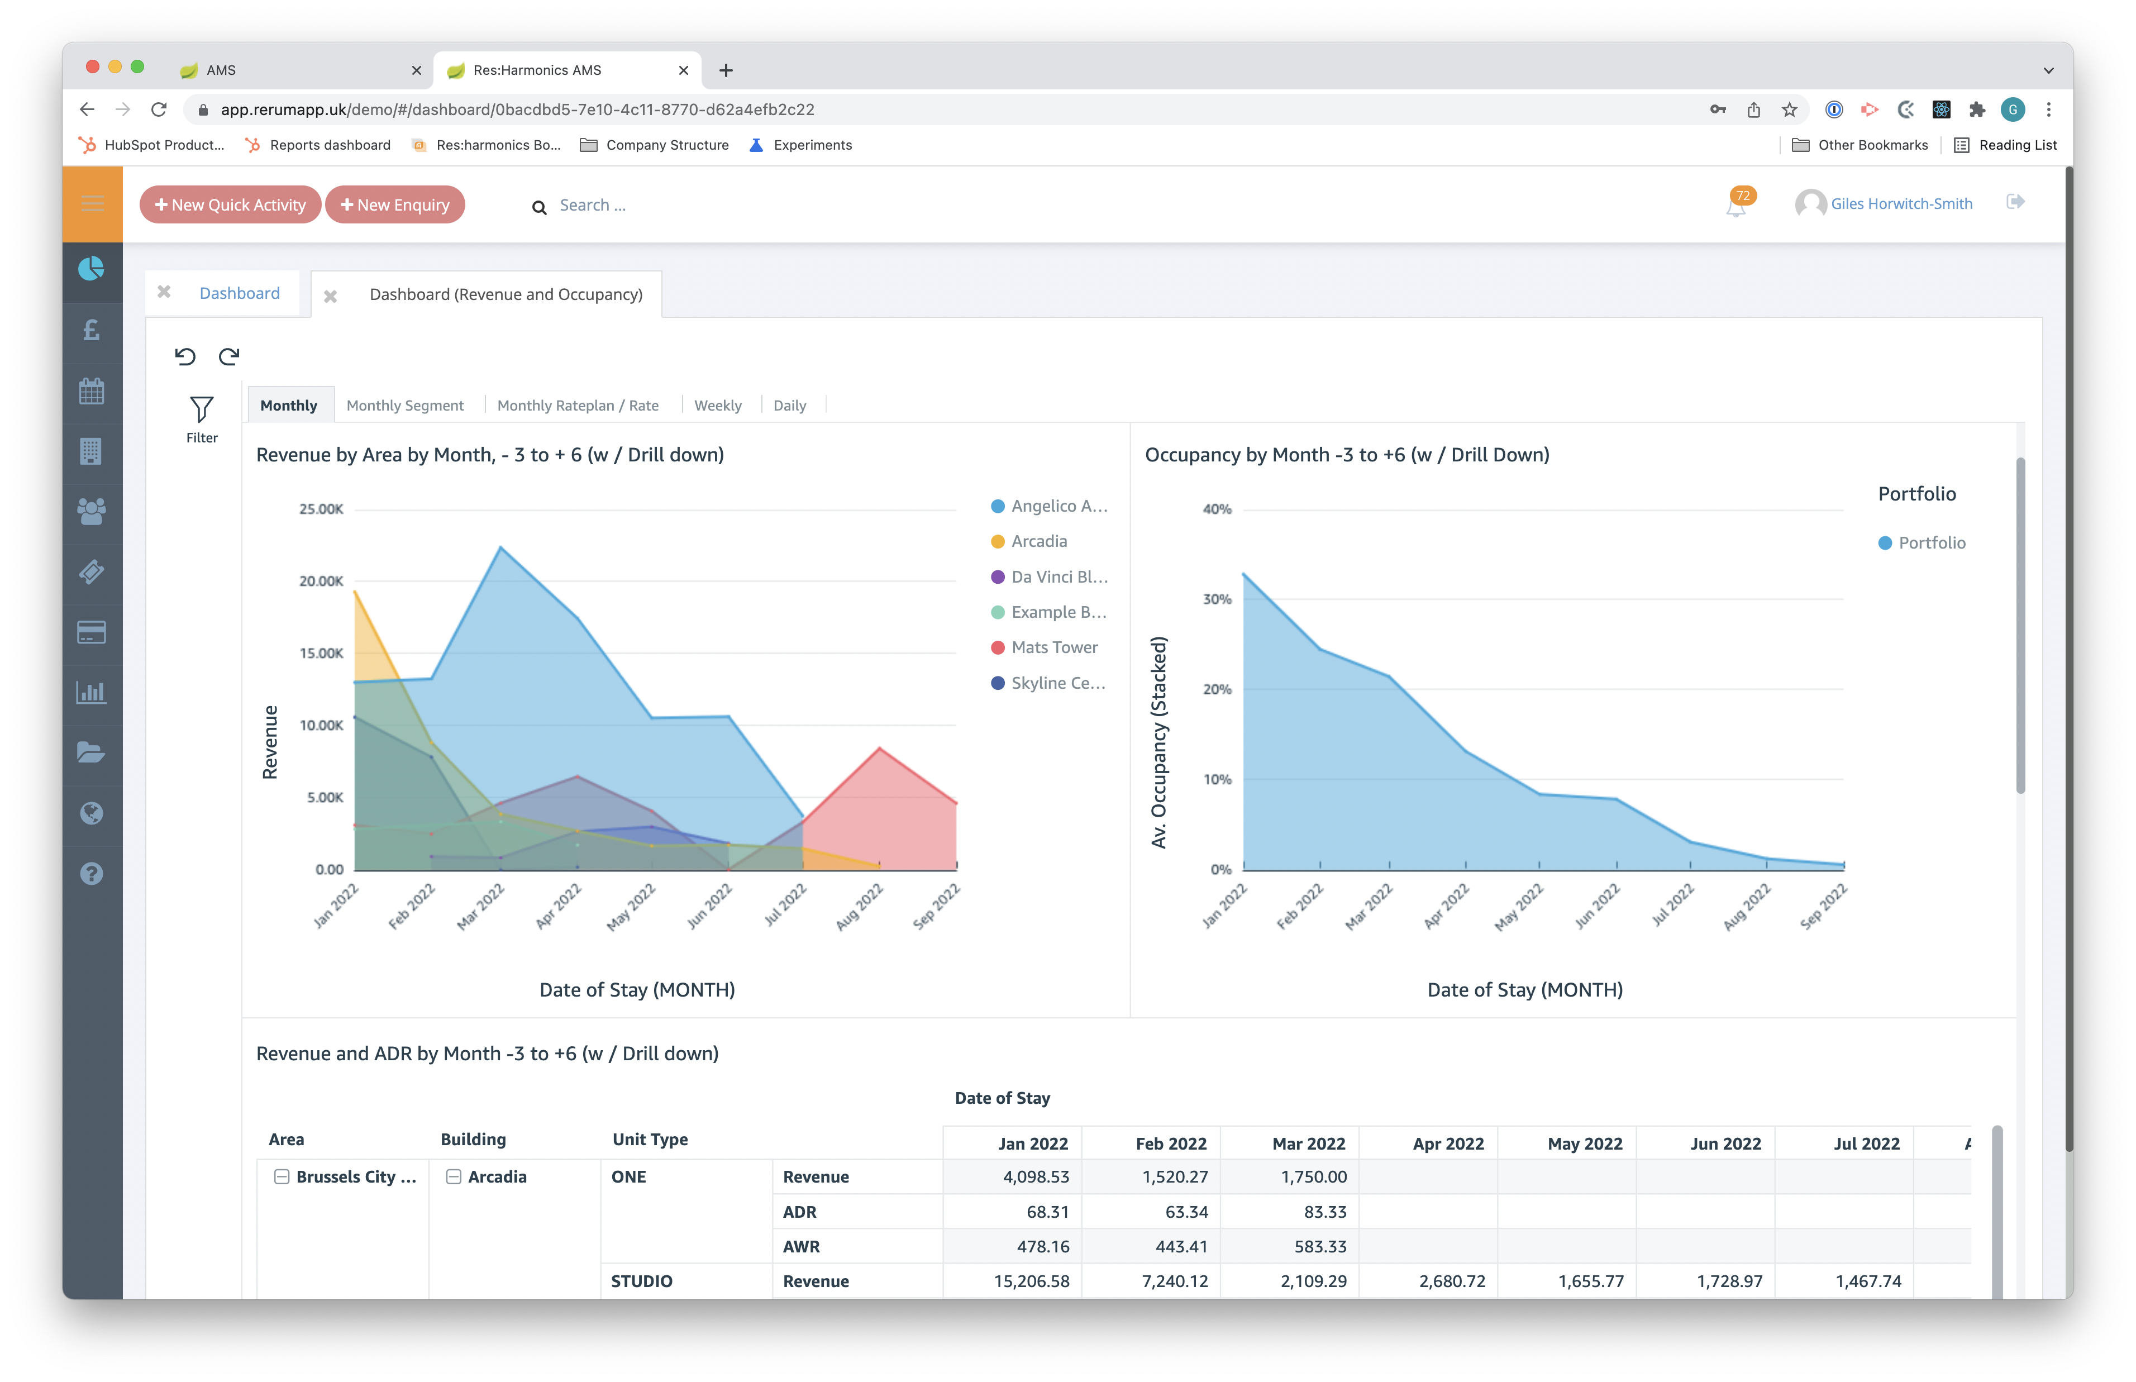The width and height of the screenshot is (2136, 1382).
Task: Open the calendar icon in sidebar
Action: 92,390
